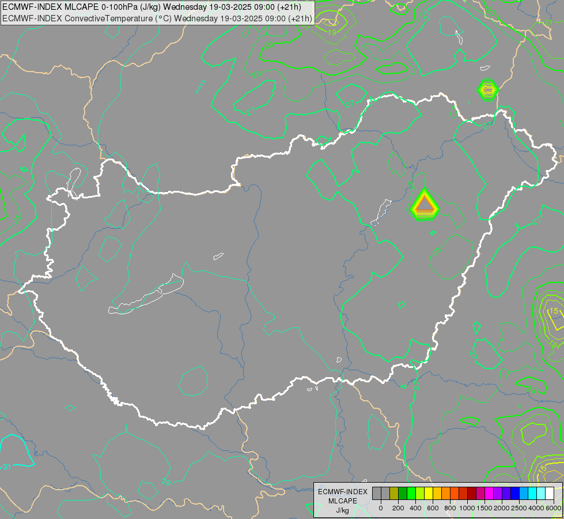Click the dark red swatch above 1000
Viewport: 564px width, 519px height.
click(x=472, y=493)
